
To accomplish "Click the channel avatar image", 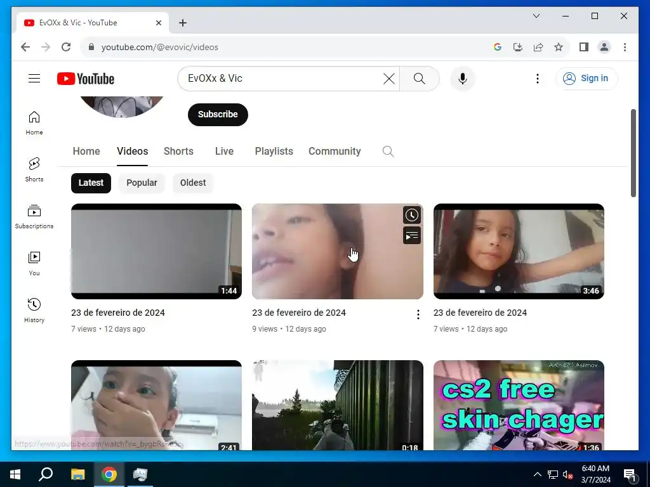I will 121,107.
